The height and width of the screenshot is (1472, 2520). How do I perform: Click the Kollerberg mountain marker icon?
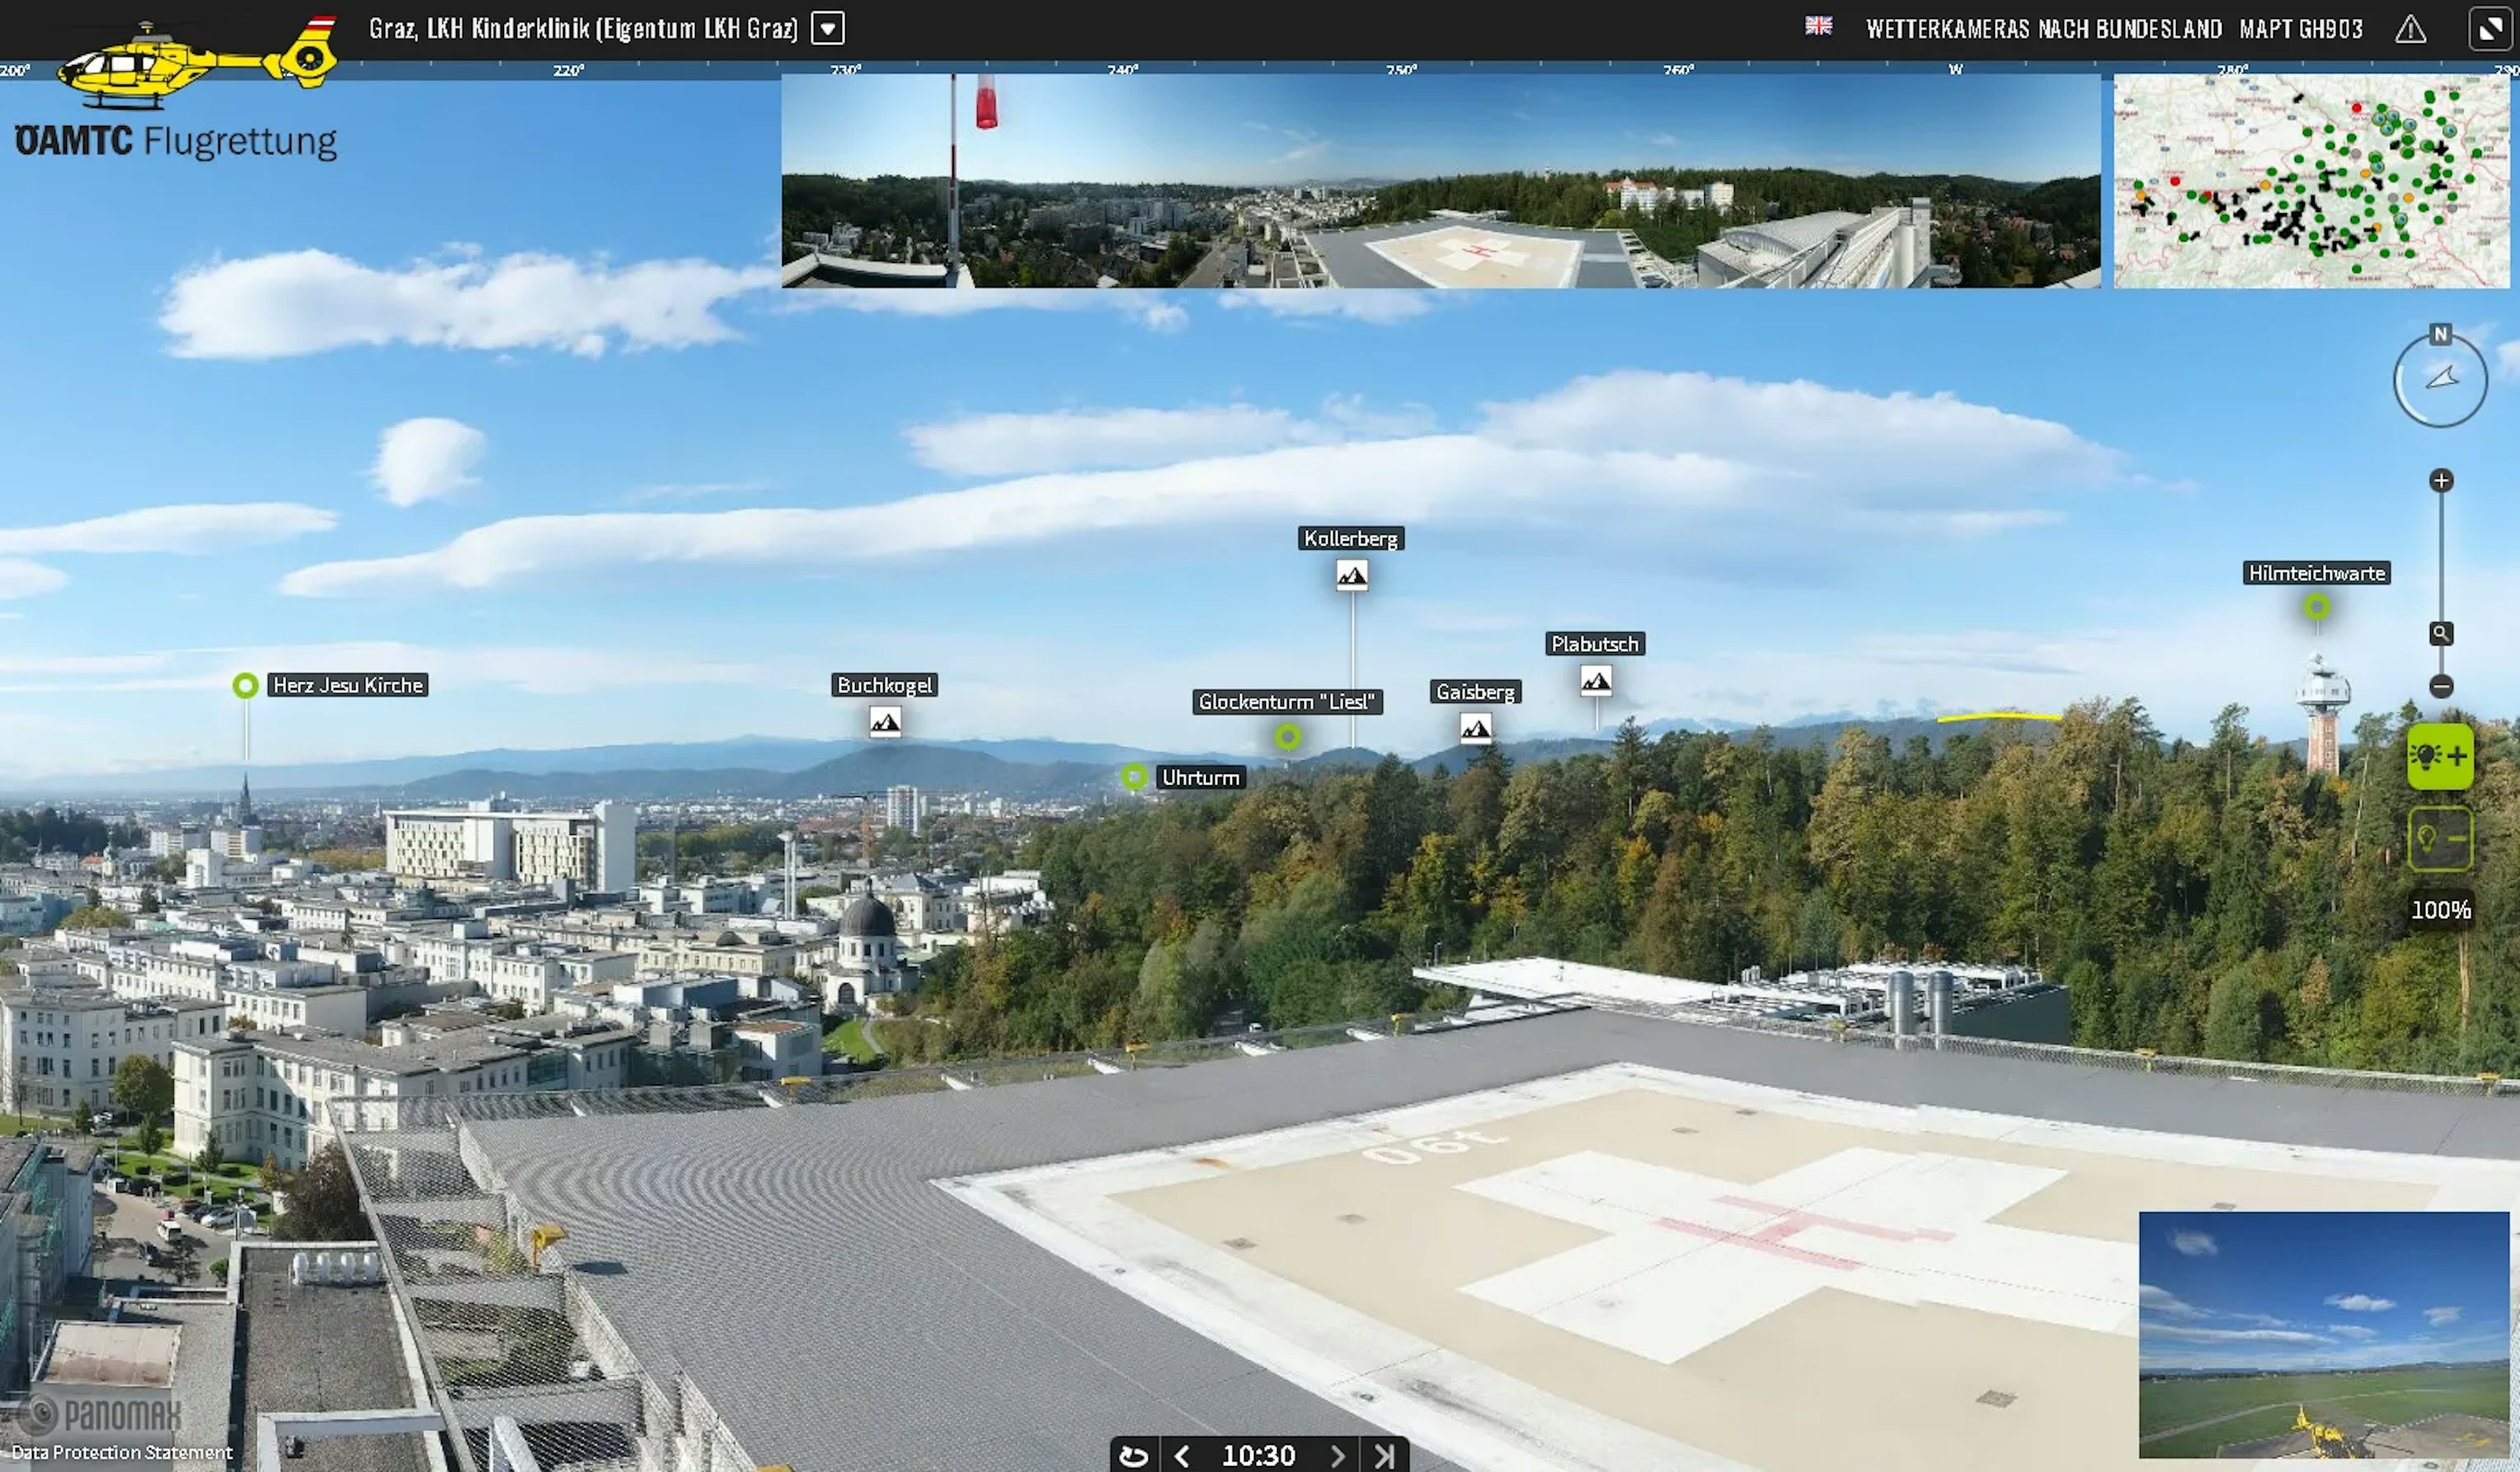1352,575
